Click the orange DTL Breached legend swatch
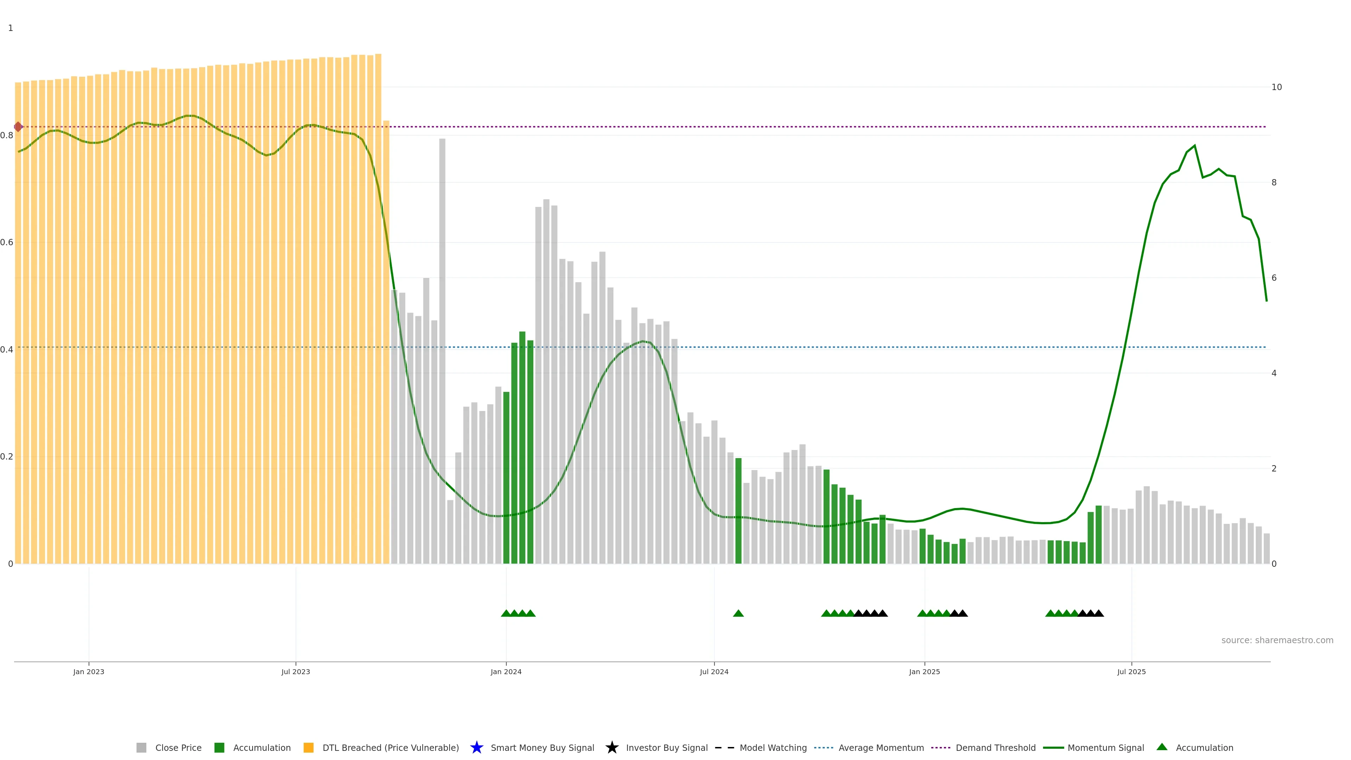 pos(309,747)
